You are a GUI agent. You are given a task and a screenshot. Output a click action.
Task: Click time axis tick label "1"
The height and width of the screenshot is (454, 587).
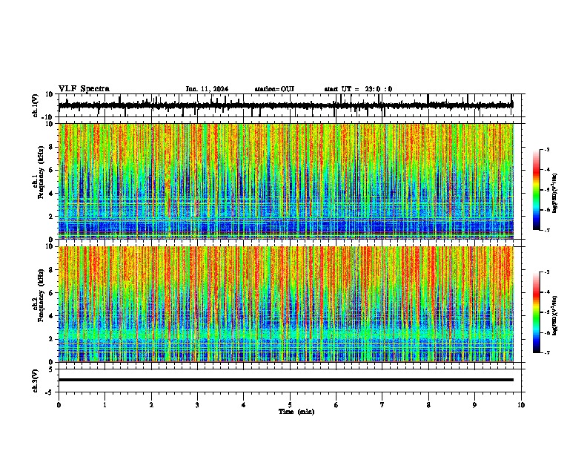click(x=105, y=405)
